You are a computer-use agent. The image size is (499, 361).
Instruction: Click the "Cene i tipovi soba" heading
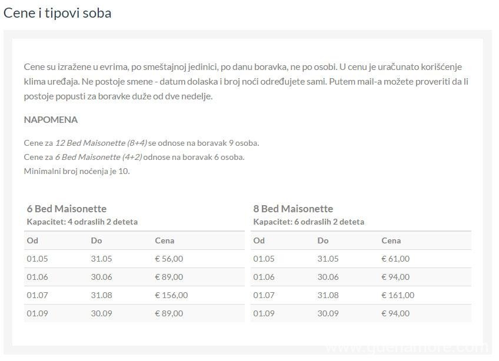pyautogui.click(x=58, y=12)
